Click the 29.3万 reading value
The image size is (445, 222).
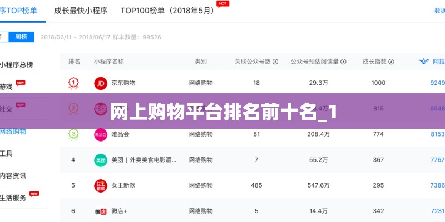[318, 83]
